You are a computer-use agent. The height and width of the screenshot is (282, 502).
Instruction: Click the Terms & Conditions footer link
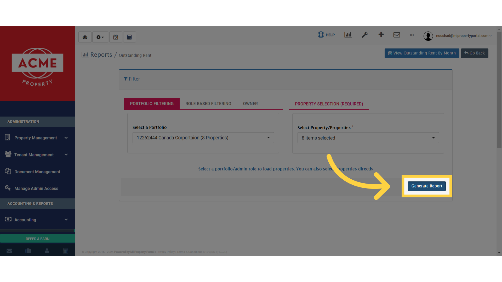pos(190,252)
